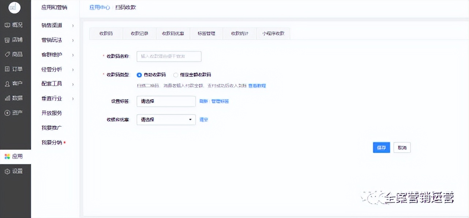Click the 收款码名称 input field

[169, 57]
